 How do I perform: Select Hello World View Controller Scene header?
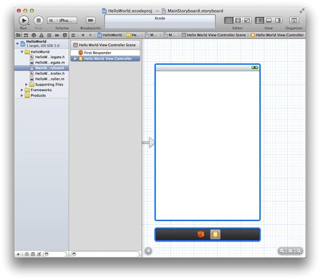point(105,45)
